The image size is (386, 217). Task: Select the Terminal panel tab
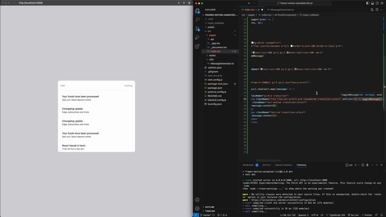click(302, 165)
